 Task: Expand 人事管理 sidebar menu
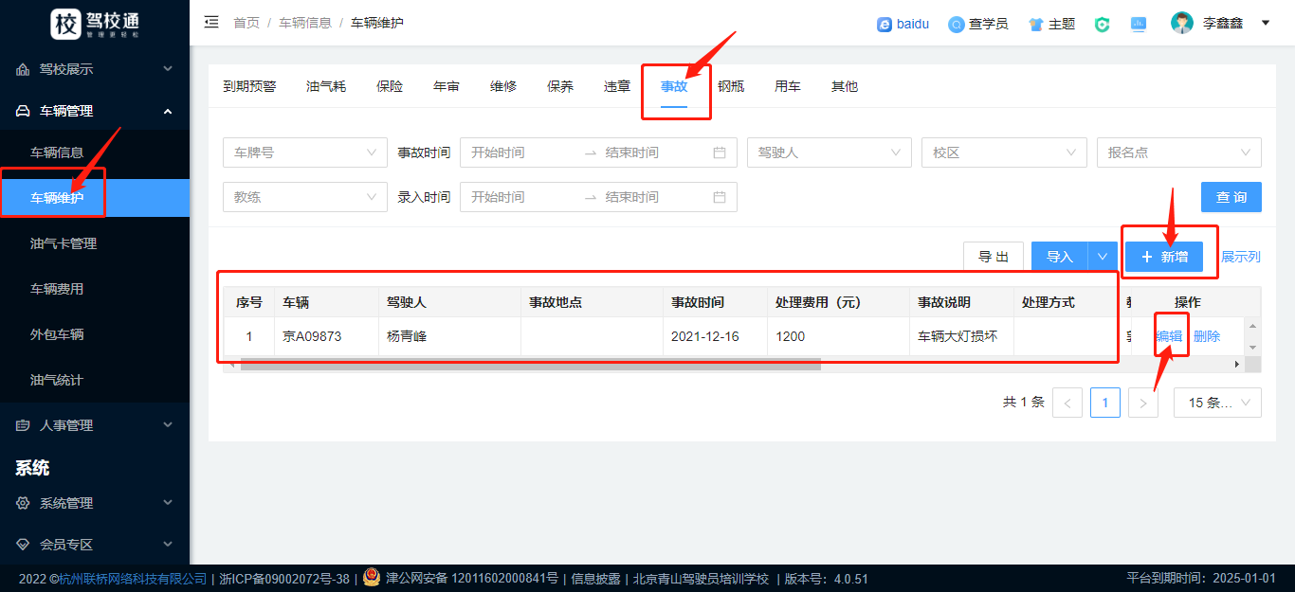[95, 425]
